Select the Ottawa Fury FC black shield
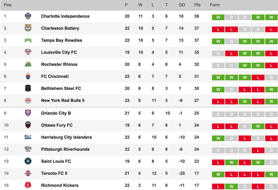278x190 pixels. [x=28, y=125]
